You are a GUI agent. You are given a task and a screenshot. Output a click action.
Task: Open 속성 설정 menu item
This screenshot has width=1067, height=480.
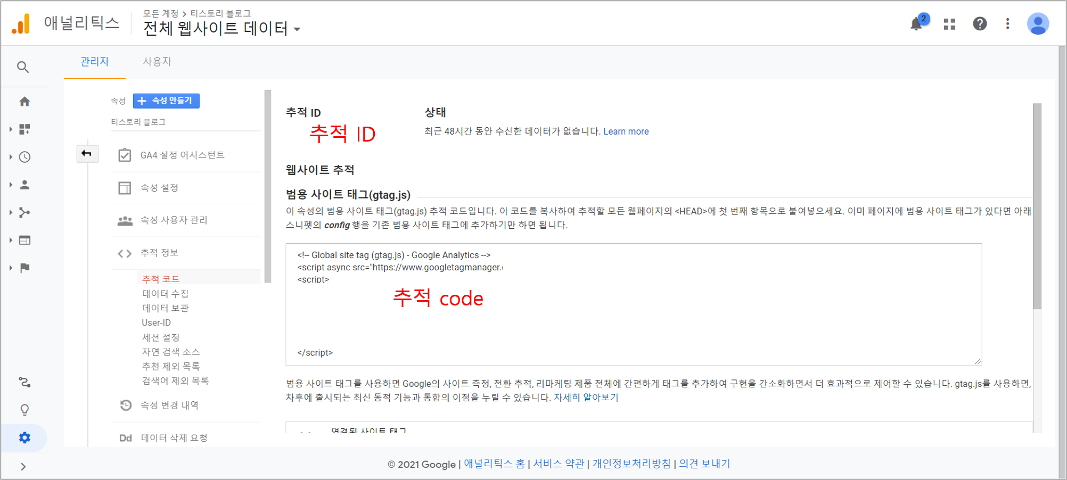click(x=159, y=188)
